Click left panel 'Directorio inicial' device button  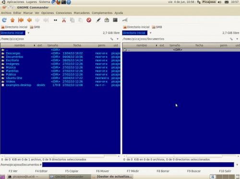14,27
